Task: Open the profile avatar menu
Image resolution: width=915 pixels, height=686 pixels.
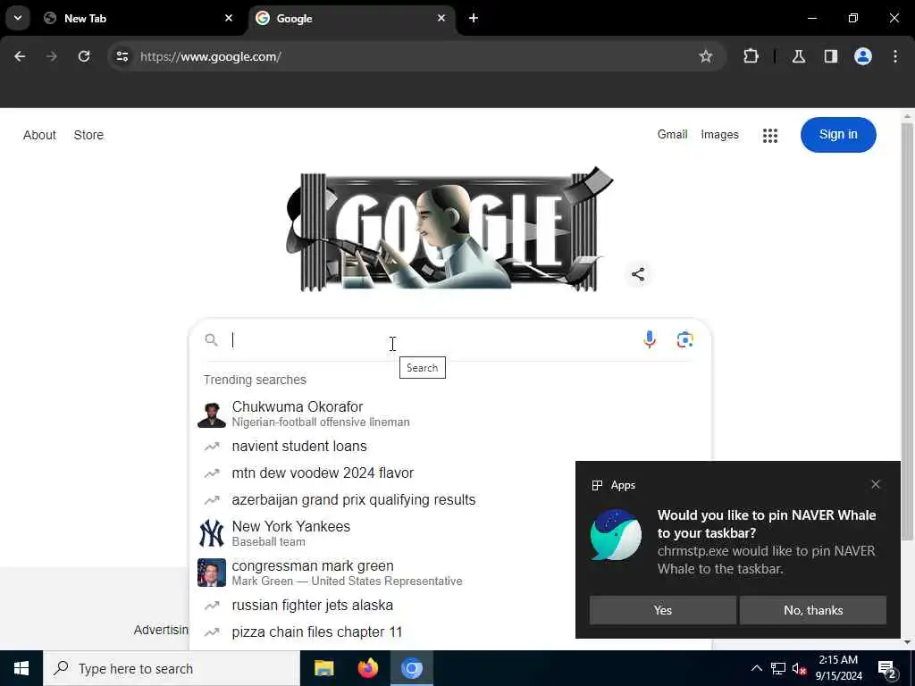Action: 863,56
